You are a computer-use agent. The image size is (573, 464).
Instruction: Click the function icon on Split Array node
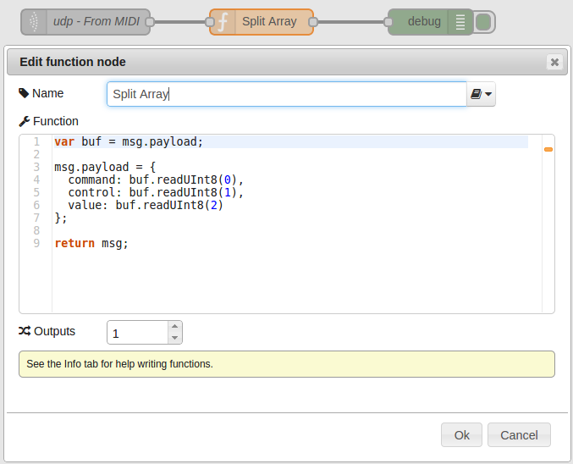click(x=223, y=22)
